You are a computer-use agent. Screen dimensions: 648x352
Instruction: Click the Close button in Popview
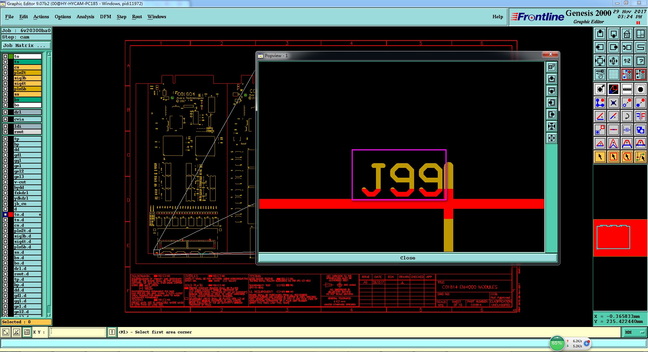pos(408,258)
